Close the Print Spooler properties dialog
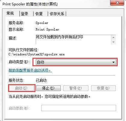 (117, 2)
